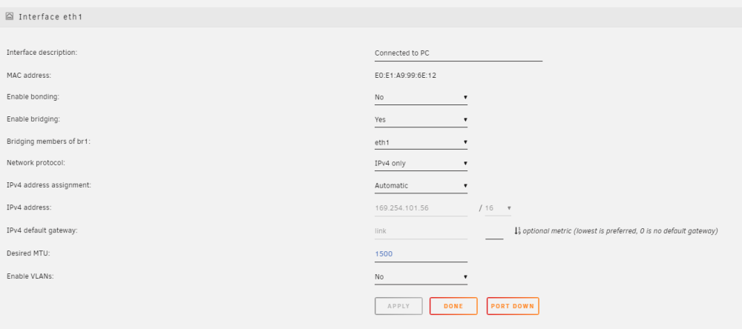Click the IPv4 default gateway link field

point(421,231)
